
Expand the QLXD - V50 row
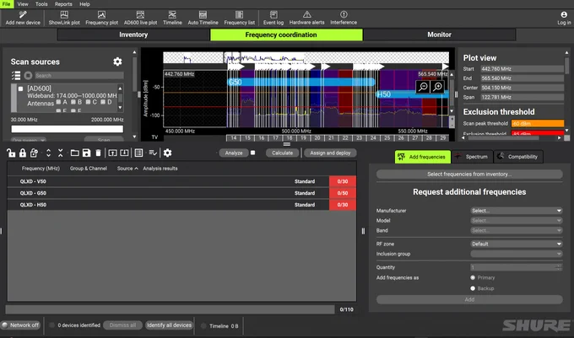tap(181, 181)
